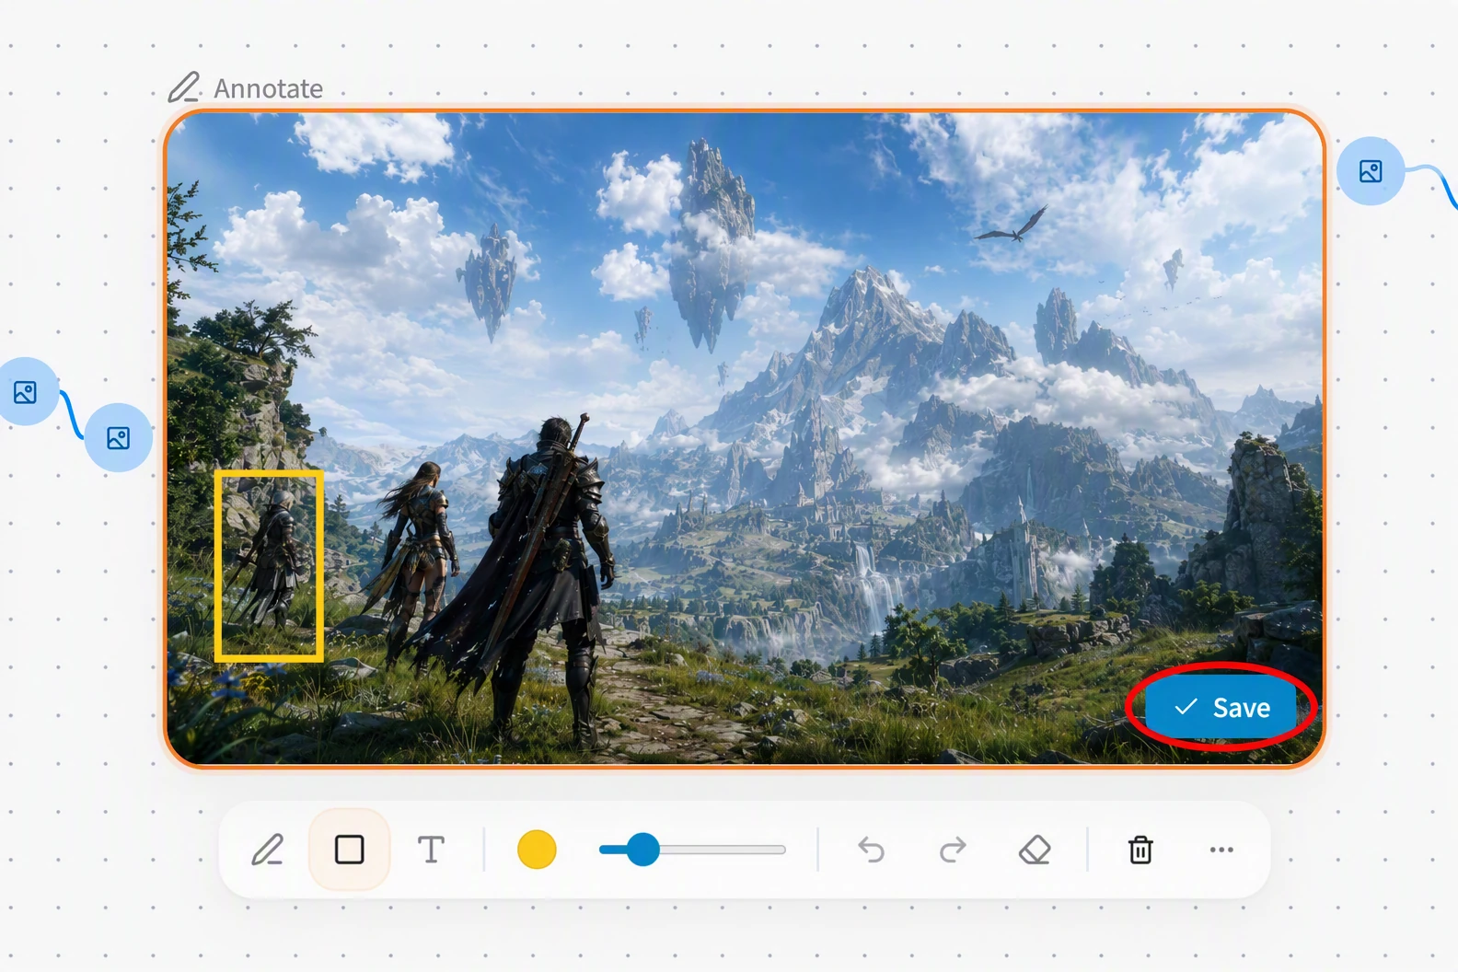Open the more options ellipsis menu

1221,850
